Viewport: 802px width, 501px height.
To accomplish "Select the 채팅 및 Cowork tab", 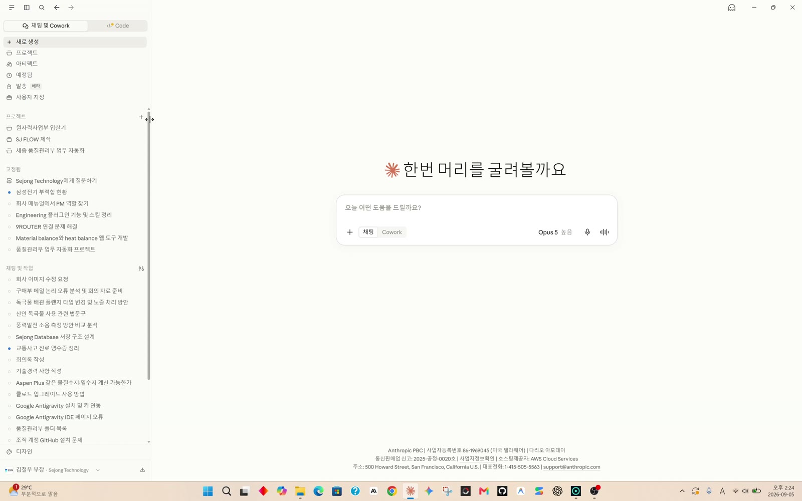I will tap(46, 26).
